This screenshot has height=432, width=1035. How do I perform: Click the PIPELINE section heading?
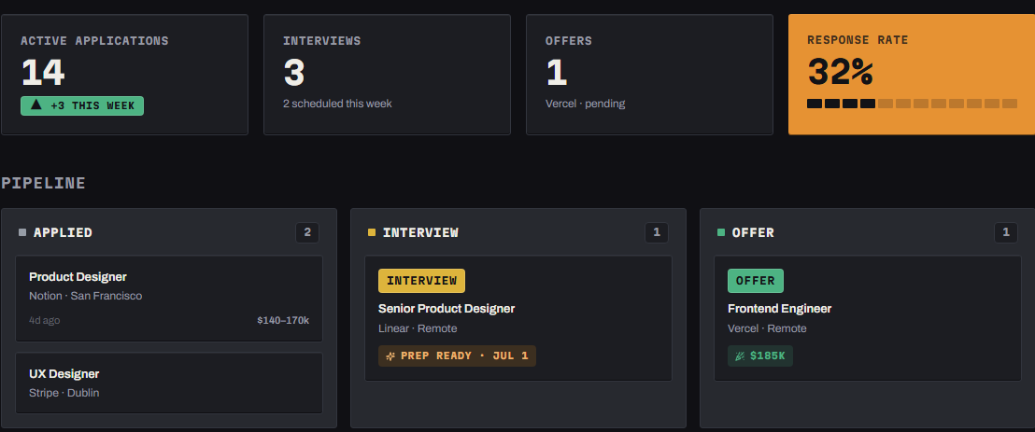[x=44, y=183]
